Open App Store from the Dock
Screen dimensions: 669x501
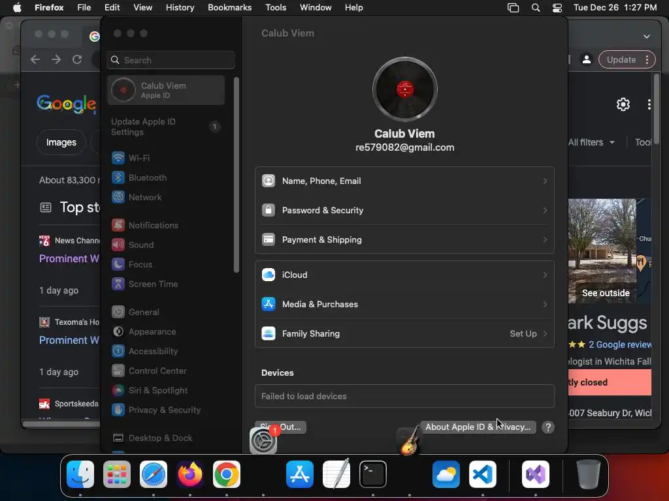300,474
